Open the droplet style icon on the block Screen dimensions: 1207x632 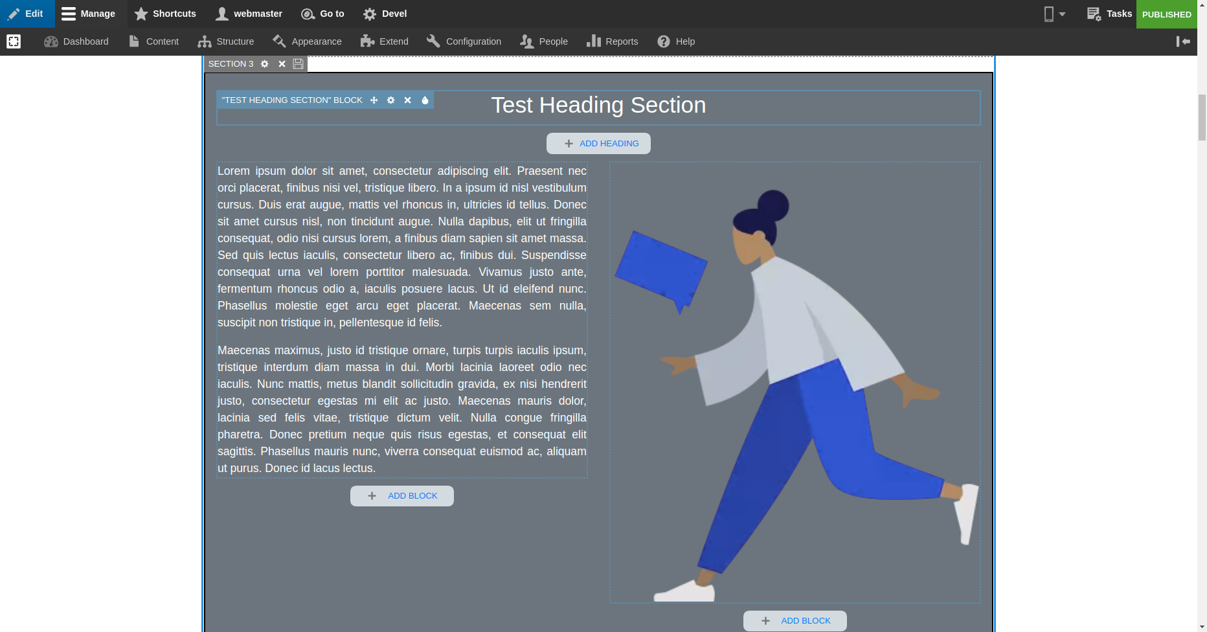coord(425,100)
